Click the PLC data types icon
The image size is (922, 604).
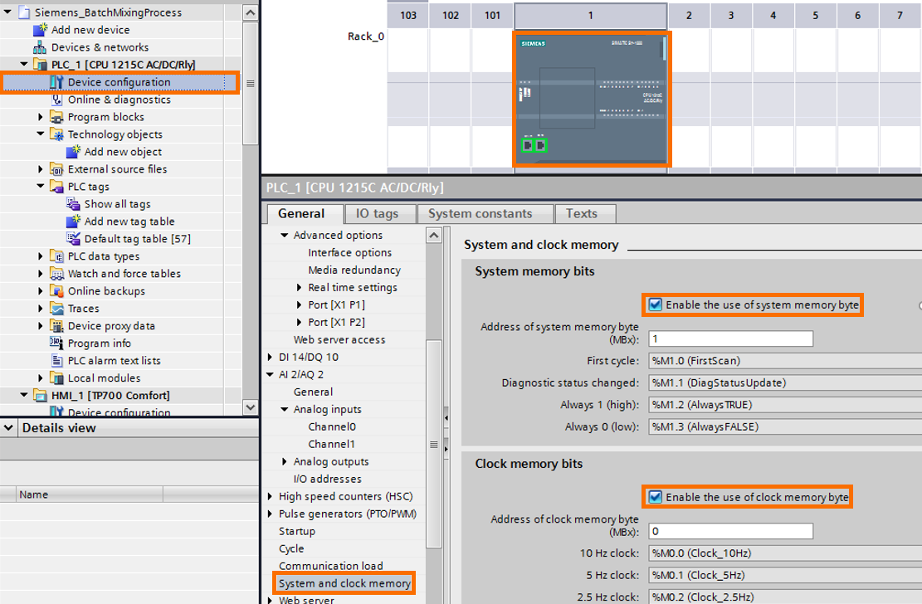[56, 256]
